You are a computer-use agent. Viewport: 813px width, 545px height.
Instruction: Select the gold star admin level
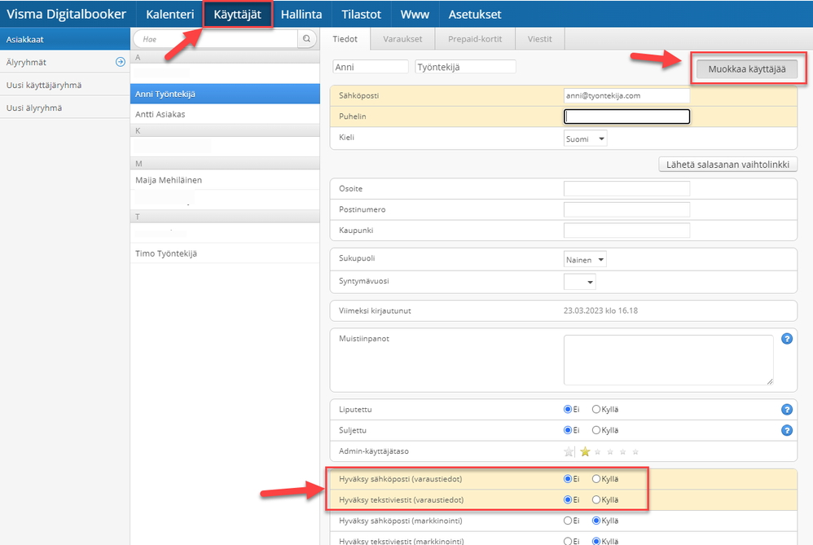tap(585, 451)
